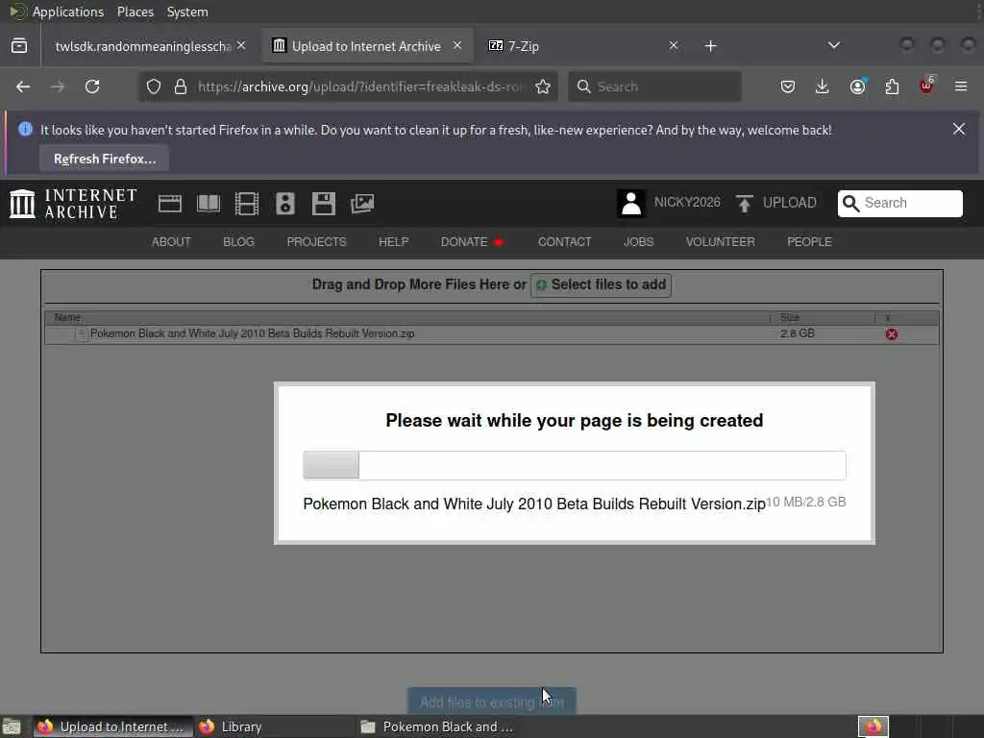Open the Applications menu
Screen dimensions: 984x738
tap(68, 12)
